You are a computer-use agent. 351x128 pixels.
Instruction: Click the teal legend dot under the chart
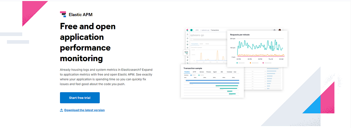pos(237,63)
